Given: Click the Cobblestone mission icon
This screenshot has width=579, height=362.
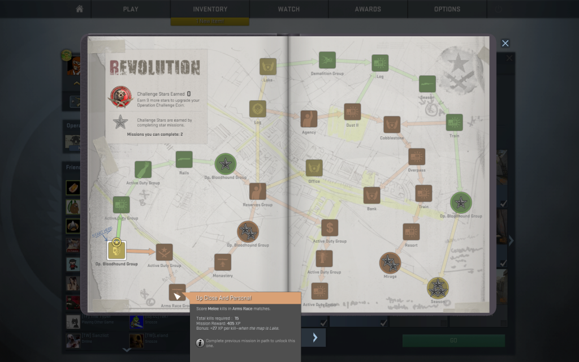Looking at the screenshot, I should [391, 124].
